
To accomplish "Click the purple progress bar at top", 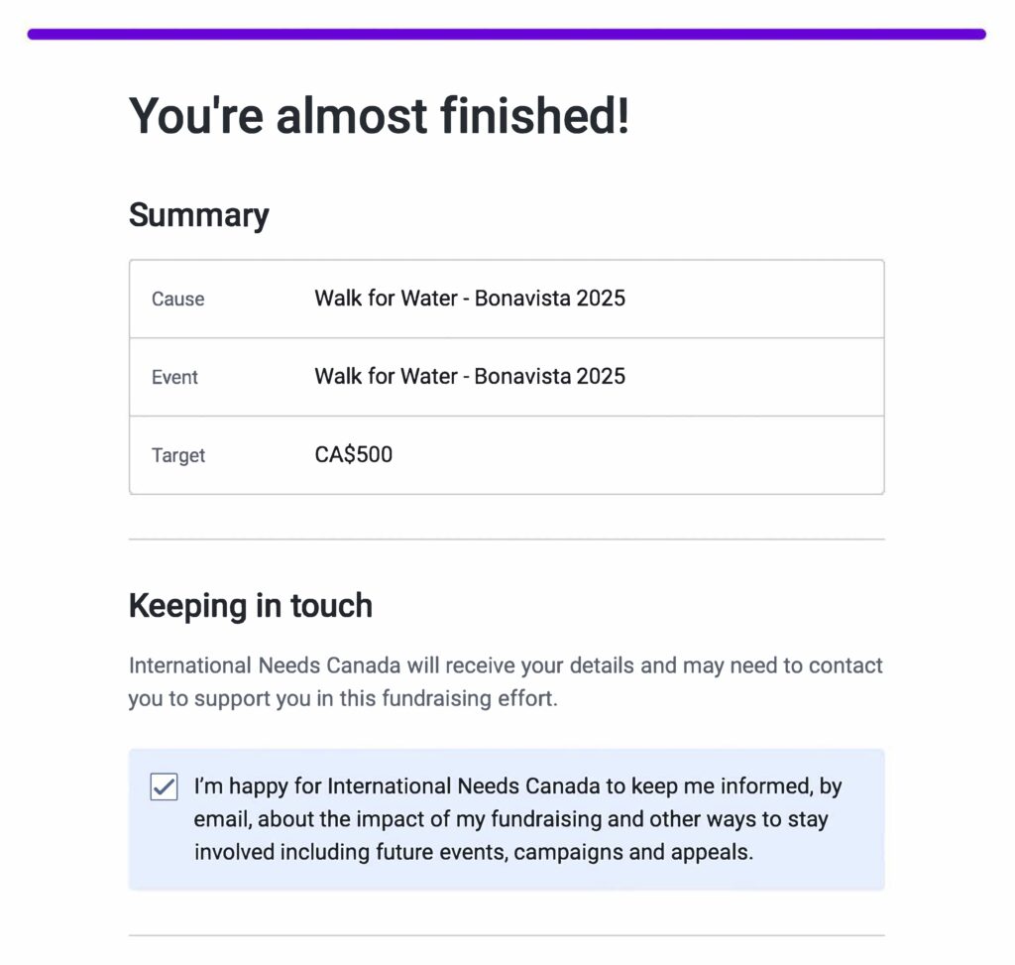I will click(x=507, y=34).
